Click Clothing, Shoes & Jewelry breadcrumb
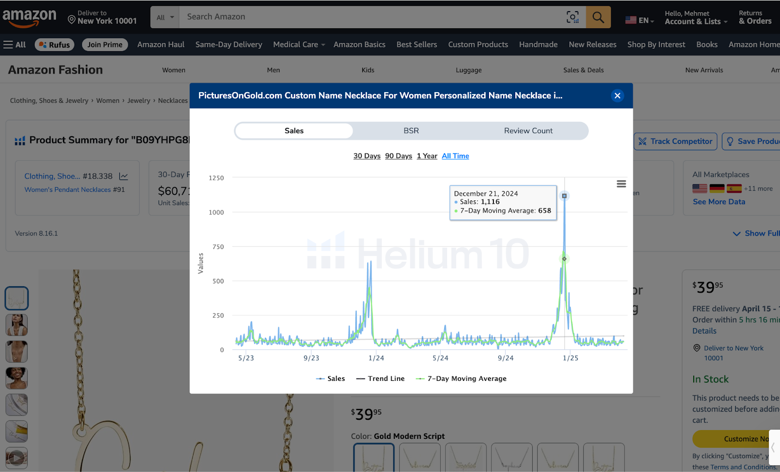 [x=49, y=100]
